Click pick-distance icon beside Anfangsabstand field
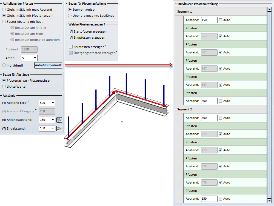Screen dimensions: 274x206 tap(59, 120)
